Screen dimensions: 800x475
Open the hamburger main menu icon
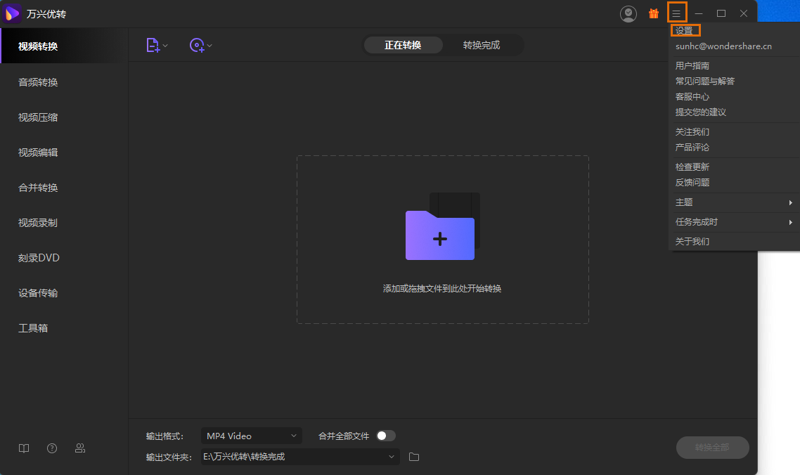tap(676, 13)
